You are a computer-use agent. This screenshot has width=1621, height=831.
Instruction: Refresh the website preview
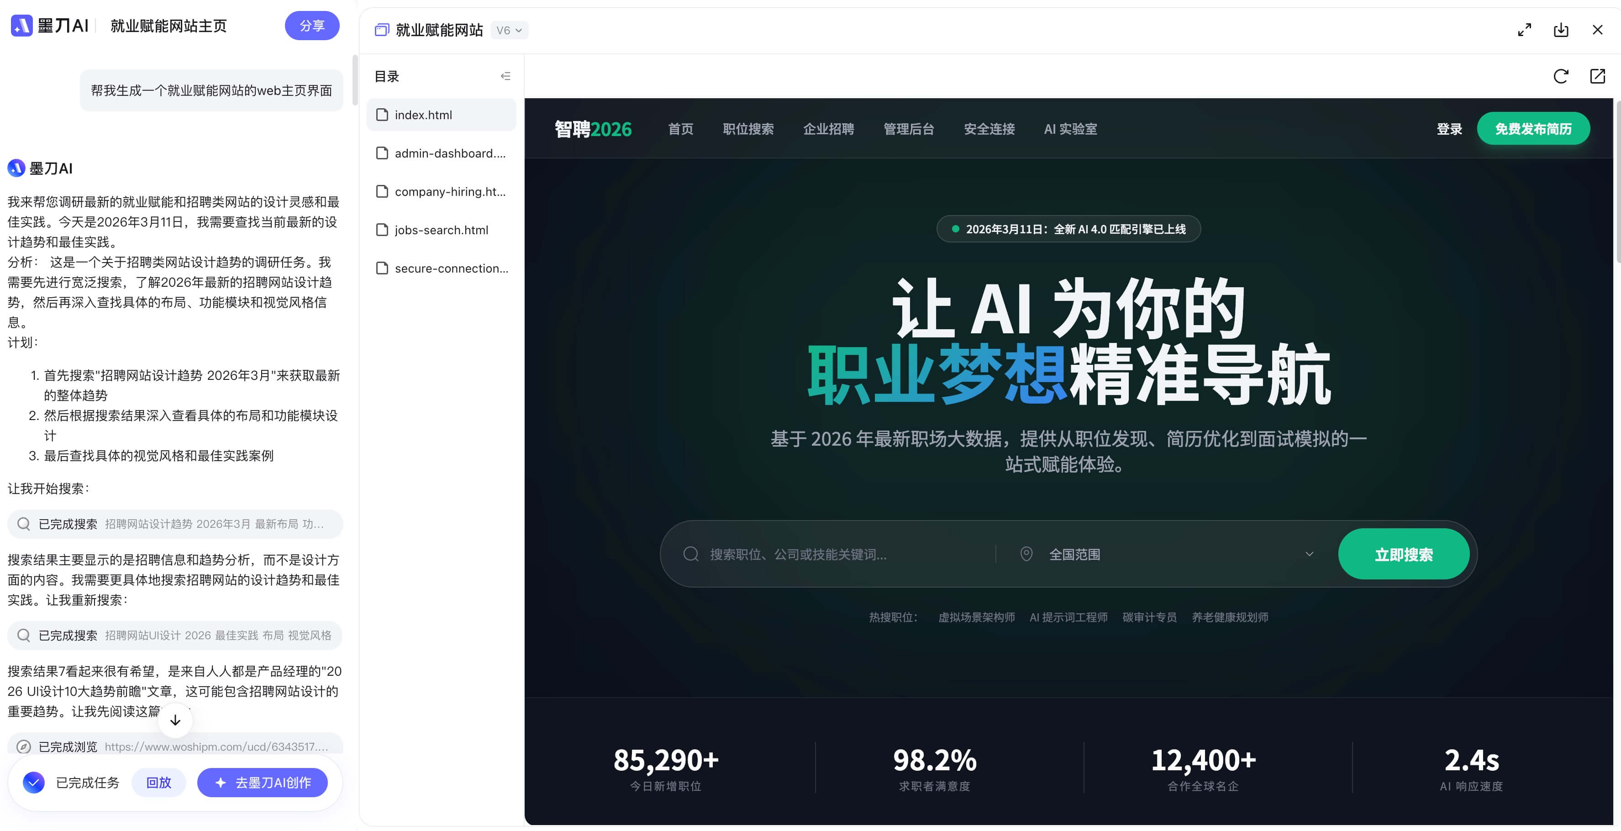pos(1561,76)
